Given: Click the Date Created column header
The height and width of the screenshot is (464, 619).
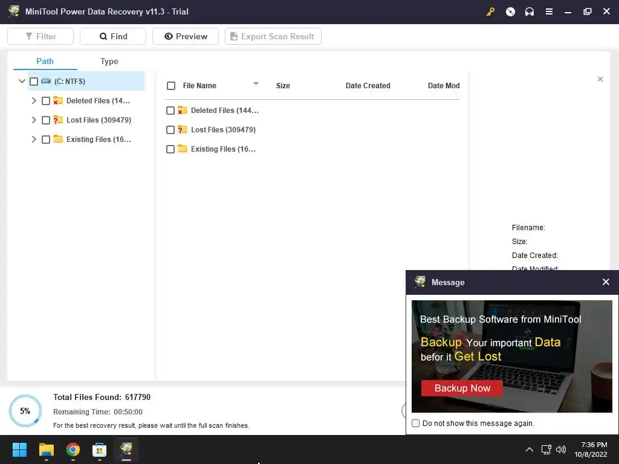Looking at the screenshot, I should tap(368, 86).
